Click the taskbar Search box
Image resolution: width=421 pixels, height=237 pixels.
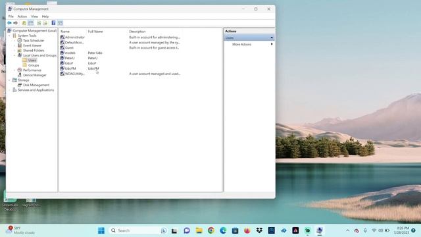pos(138,230)
